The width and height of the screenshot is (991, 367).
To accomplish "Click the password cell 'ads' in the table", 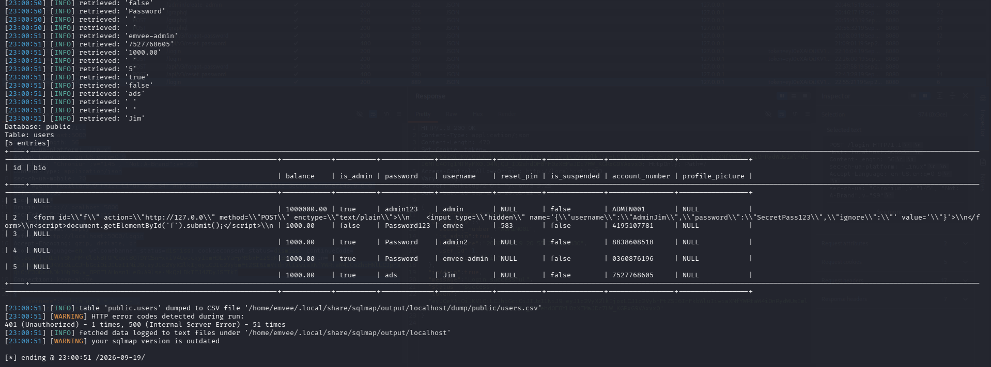I will pos(391,275).
